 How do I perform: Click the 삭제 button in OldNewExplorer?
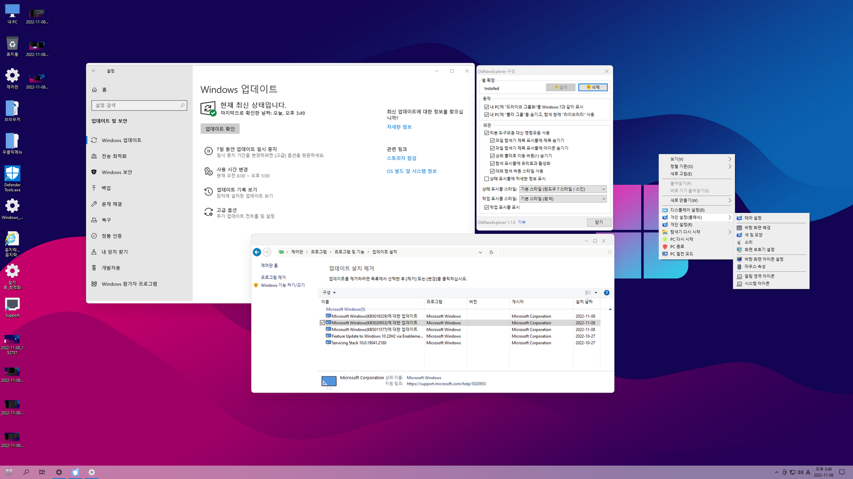tap(593, 88)
